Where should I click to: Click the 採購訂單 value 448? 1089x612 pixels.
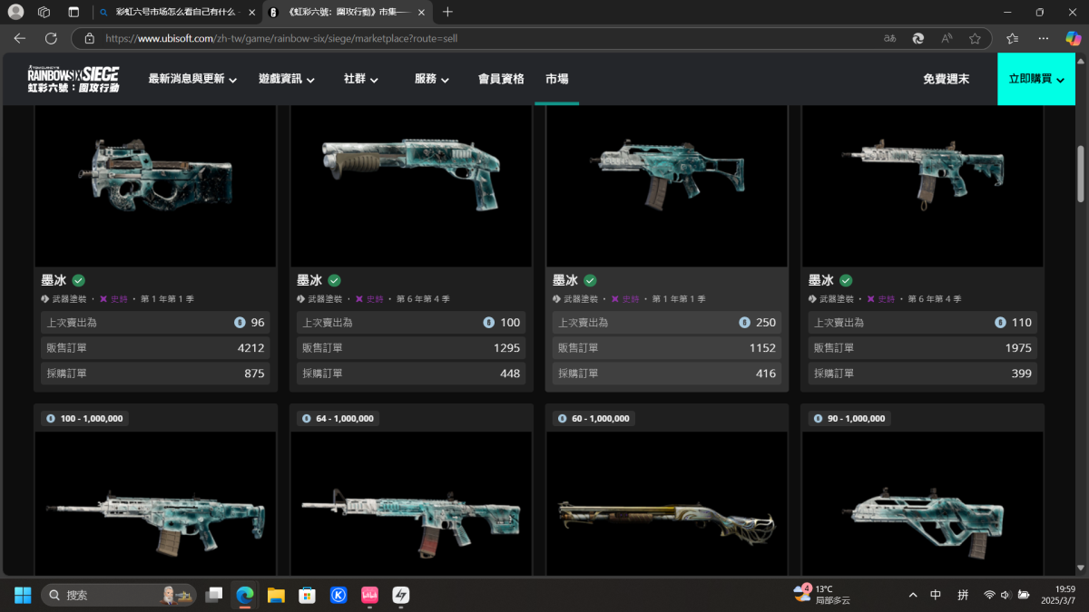click(x=510, y=374)
